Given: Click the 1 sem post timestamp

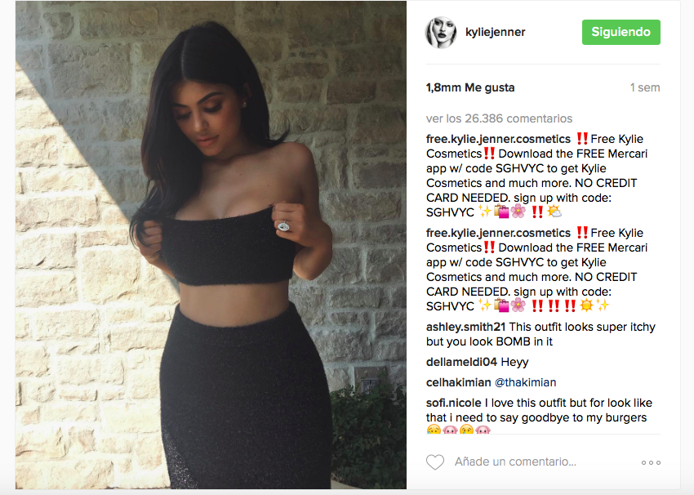Looking at the screenshot, I should 645,87.
